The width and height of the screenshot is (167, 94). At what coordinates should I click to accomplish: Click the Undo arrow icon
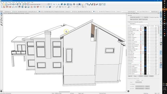13,4
